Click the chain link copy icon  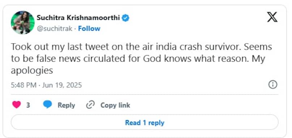click(x=90, y=105)
